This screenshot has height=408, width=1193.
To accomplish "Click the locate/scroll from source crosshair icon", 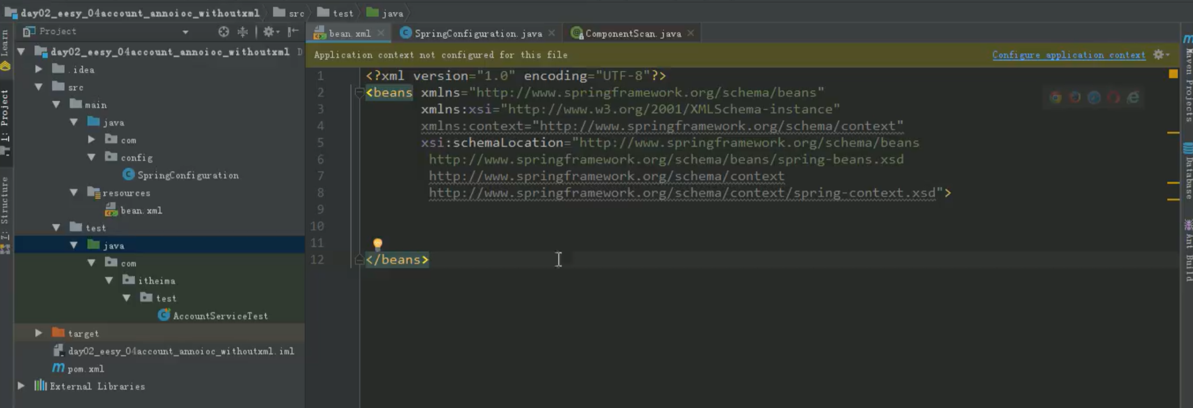I will [x=223, y=32].
